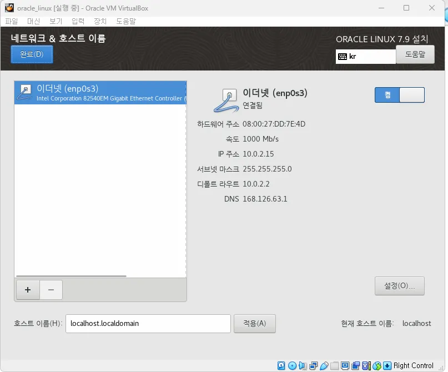Open the 입력 menu

(x=78, y=21)
